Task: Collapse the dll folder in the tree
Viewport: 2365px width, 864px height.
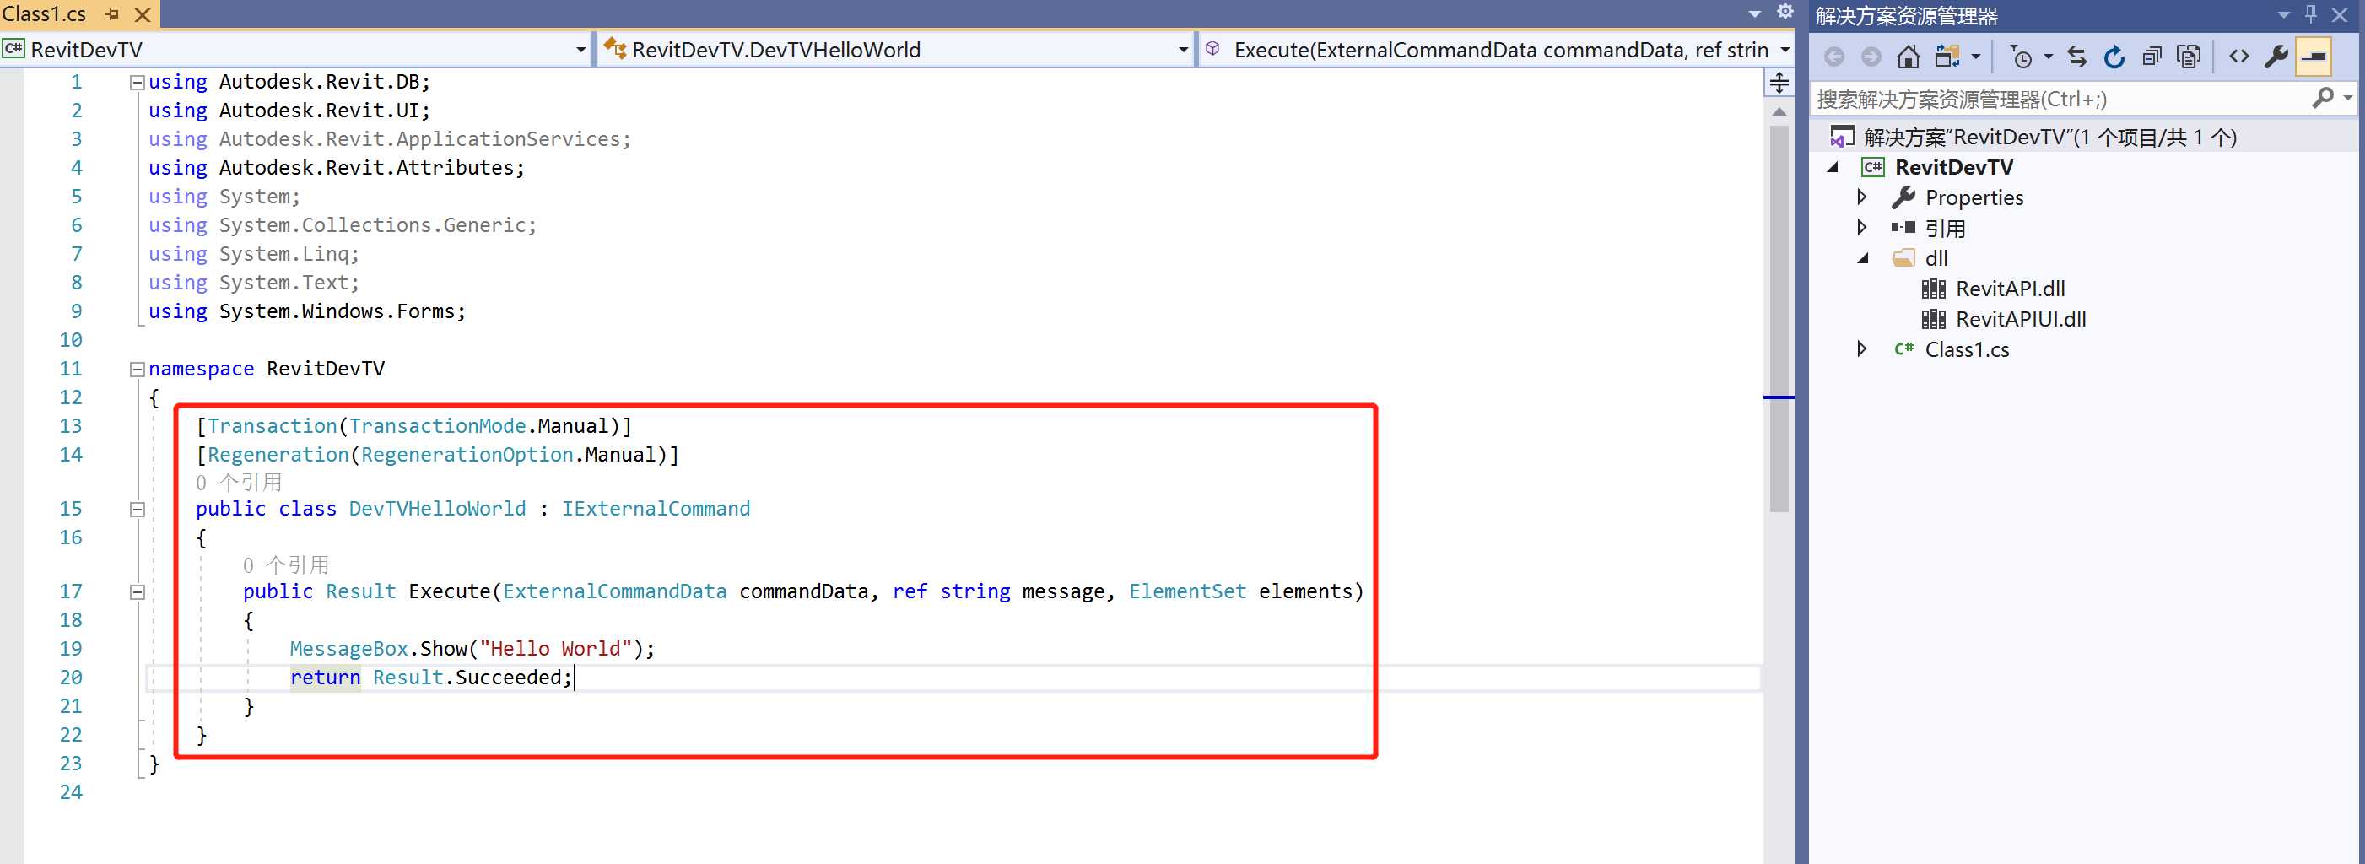Action: [x=1863, y=259]
